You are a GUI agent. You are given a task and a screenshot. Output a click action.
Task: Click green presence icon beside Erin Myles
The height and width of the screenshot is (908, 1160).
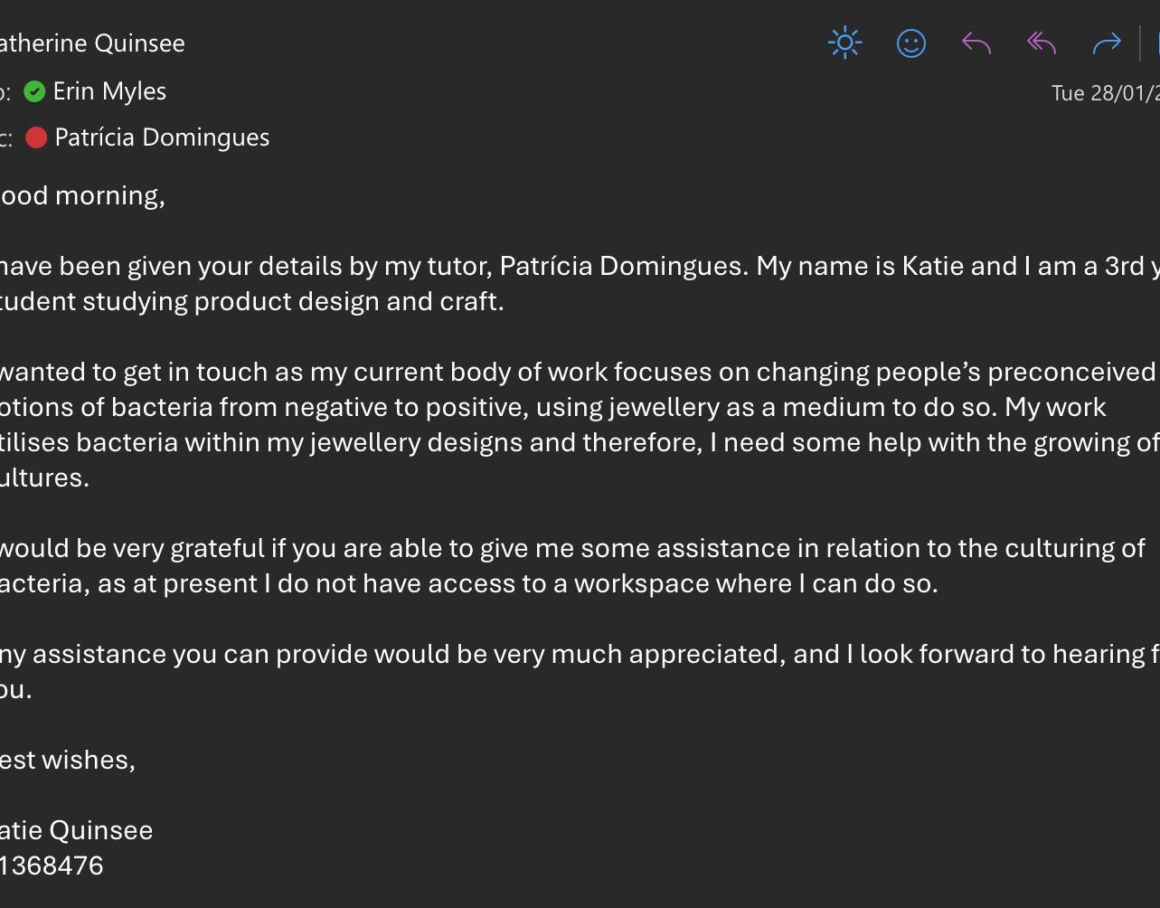tap(34, 91)
